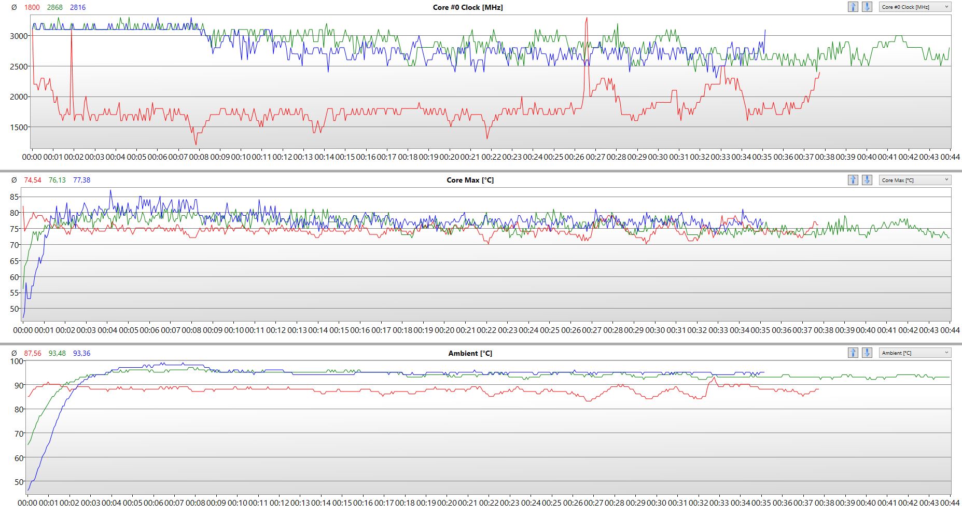This screenshot has height=515, width=962.
Task: Move the Core #0 Clock chart down
Action: point(867,7)
